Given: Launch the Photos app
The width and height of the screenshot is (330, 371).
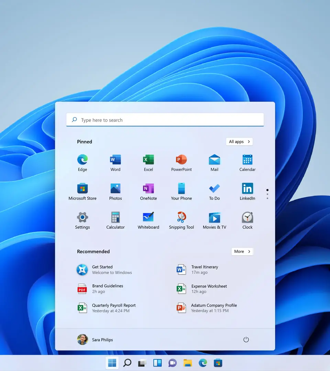Looking at the screenshot, I should [x=115, y=191].
